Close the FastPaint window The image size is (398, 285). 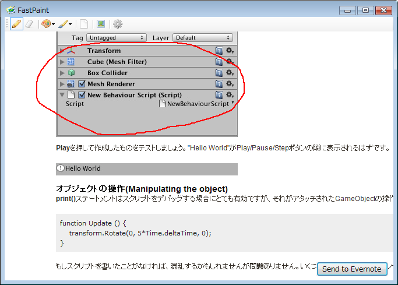click(384, 10)
